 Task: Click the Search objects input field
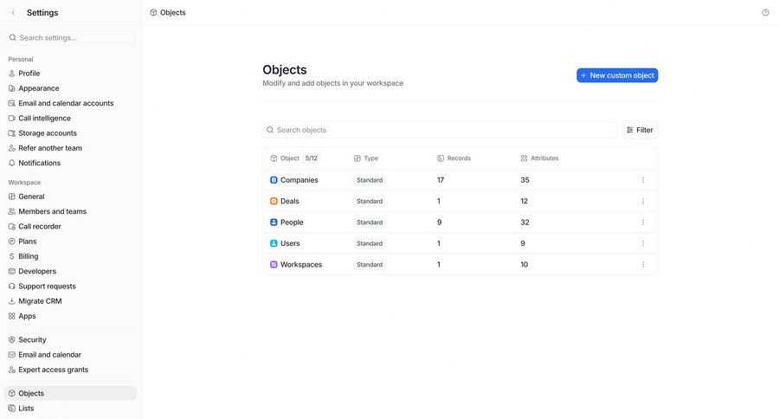click(x=441, y=130)
